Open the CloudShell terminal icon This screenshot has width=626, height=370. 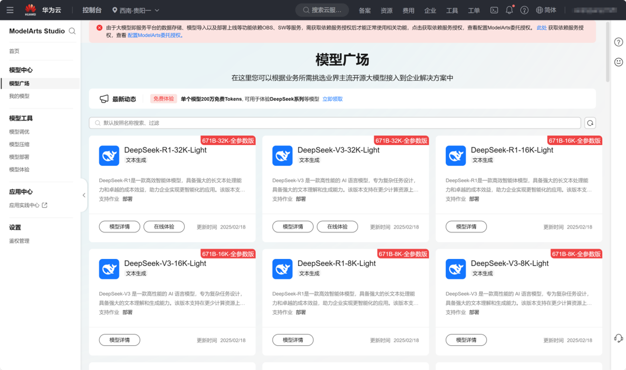pos(494,10)
